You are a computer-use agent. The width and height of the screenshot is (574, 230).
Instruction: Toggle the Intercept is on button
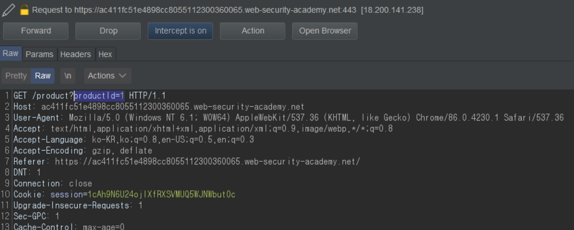pyautogui.click(x=180, y=31)
